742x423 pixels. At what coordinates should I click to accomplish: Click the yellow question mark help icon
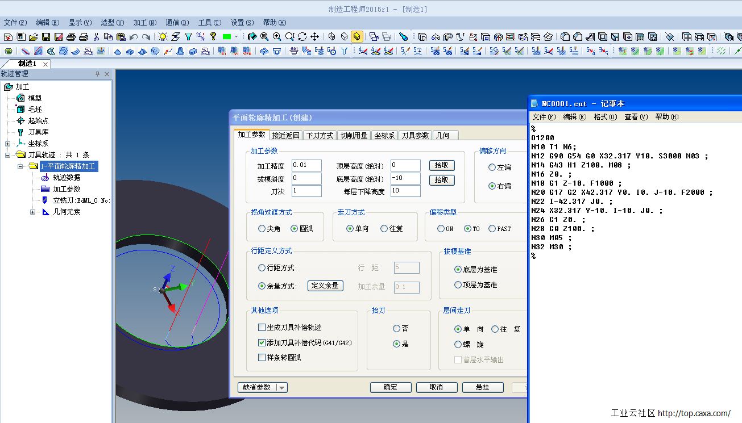[213, 37]
